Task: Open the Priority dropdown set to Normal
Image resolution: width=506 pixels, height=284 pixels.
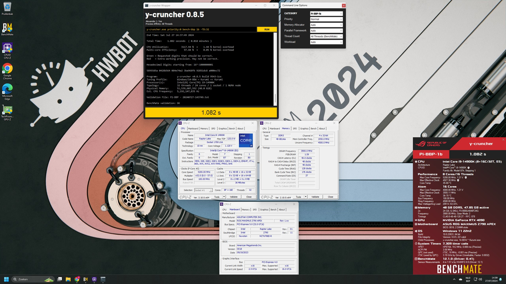Action: [x=327, y=19]
